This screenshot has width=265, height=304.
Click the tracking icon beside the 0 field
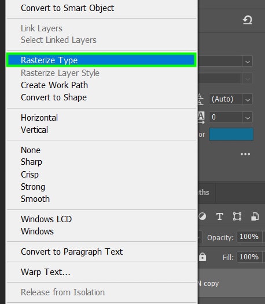[201, 118]
